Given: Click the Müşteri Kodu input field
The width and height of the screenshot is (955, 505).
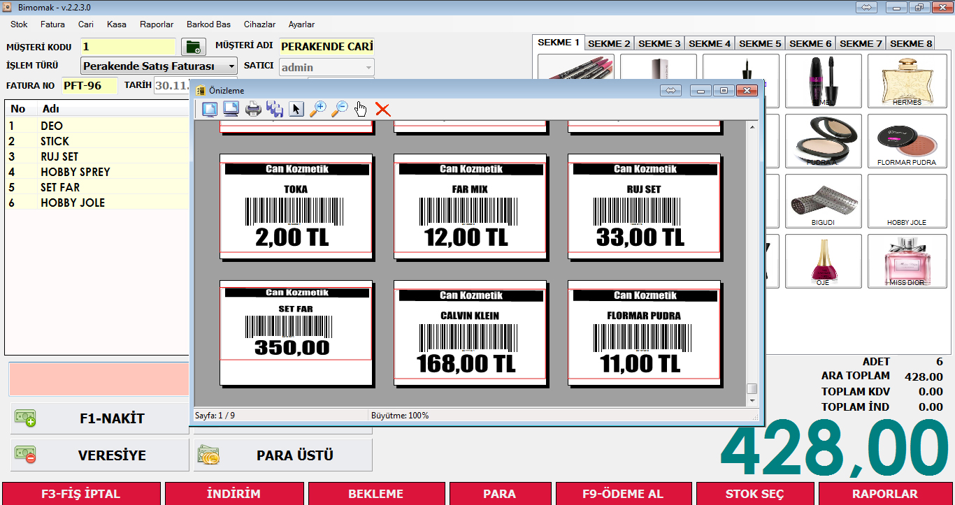Looking at the screenshot, I should 128,47.
